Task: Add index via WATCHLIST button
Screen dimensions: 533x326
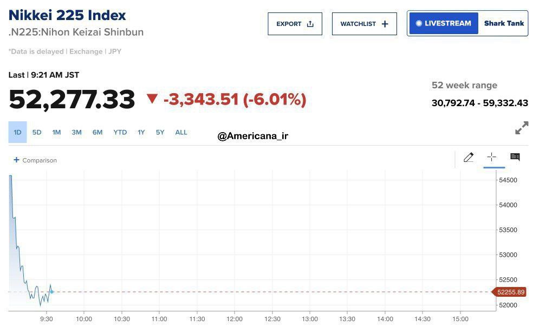Action: click(x=364, y=24)
